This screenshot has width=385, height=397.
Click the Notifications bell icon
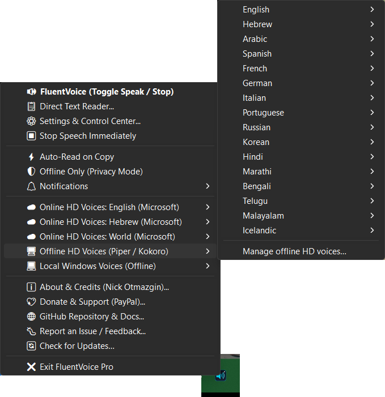(31, 186)
